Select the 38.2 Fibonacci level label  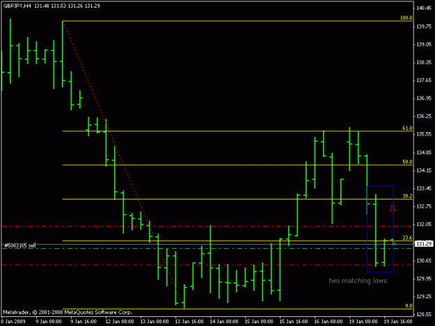[407, 196]
